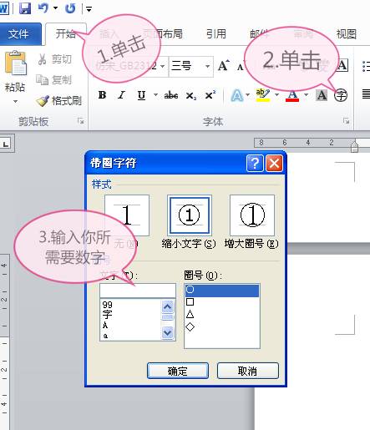Click the Enclose Characters 字 icon

tap(341, 95)
